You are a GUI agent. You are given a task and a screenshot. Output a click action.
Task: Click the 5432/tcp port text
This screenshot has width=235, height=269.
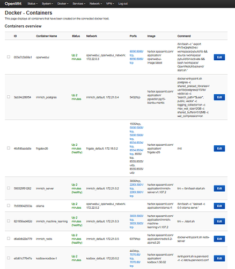click(135, 97)
